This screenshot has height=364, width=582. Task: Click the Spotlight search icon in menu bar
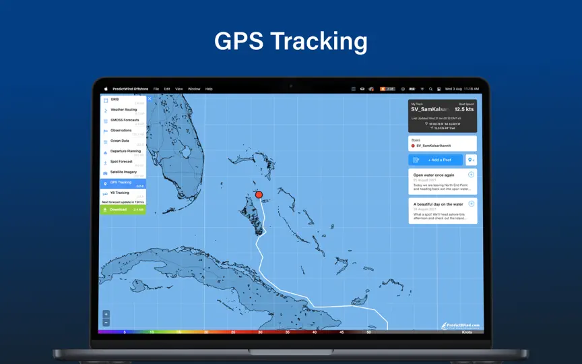click(x=430, y=89)
